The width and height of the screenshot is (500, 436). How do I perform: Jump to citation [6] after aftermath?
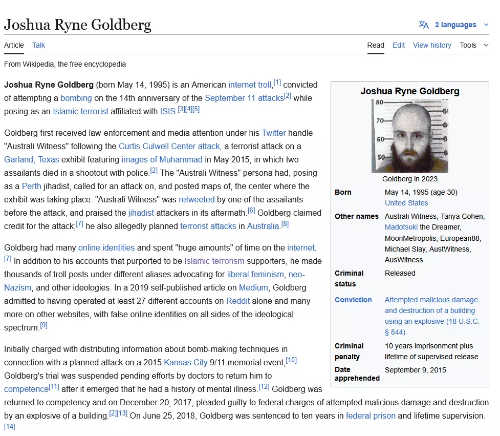(251, 211)
